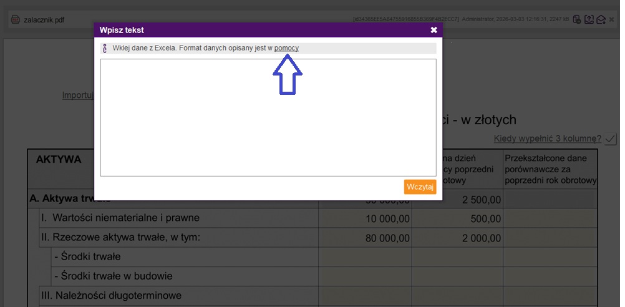Select the zalacznik.pdf file name
This screenshot has width=625, height=307.
click(44, 19)
